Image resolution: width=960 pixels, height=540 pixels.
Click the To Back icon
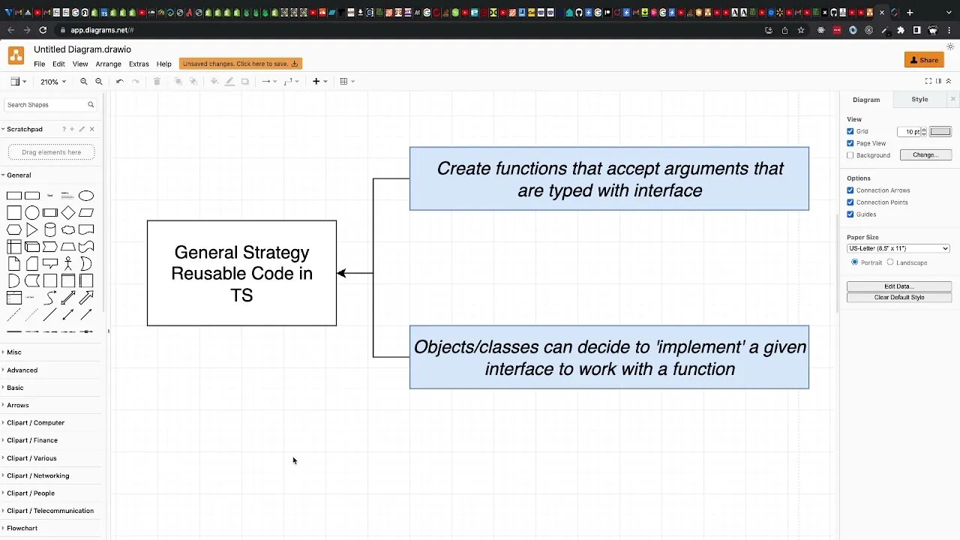click(193, 82)
